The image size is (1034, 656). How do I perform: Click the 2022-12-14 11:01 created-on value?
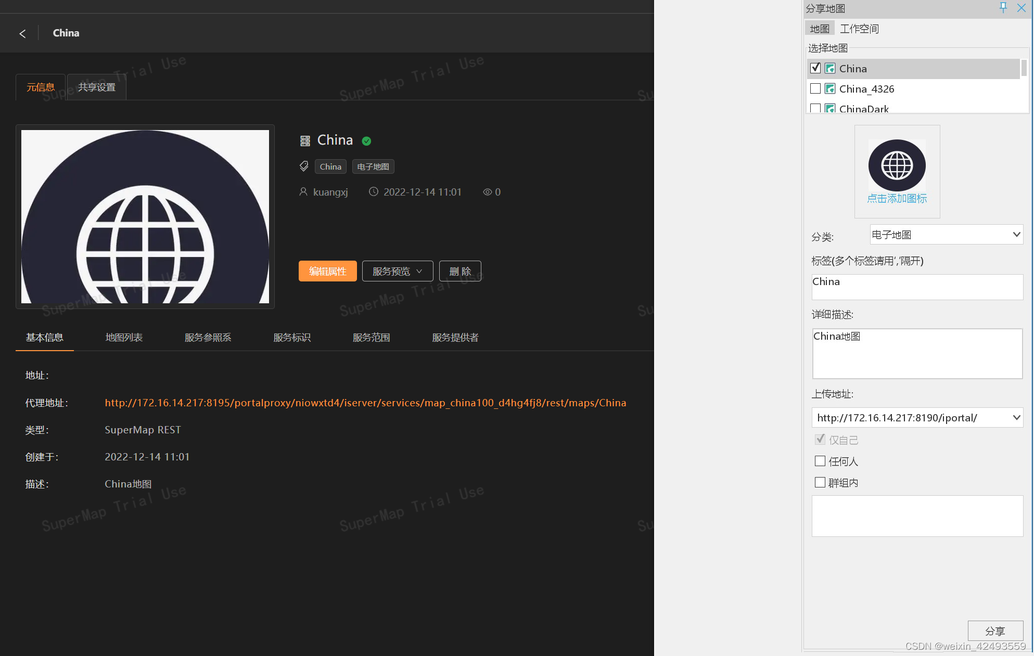pyautogui.click(x=147, y=457)
